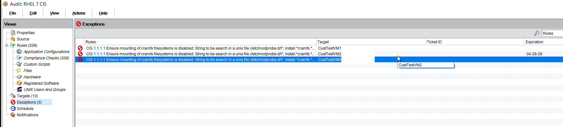Click the Hardware icon
The image size is (563, 127).
(19, 77)
